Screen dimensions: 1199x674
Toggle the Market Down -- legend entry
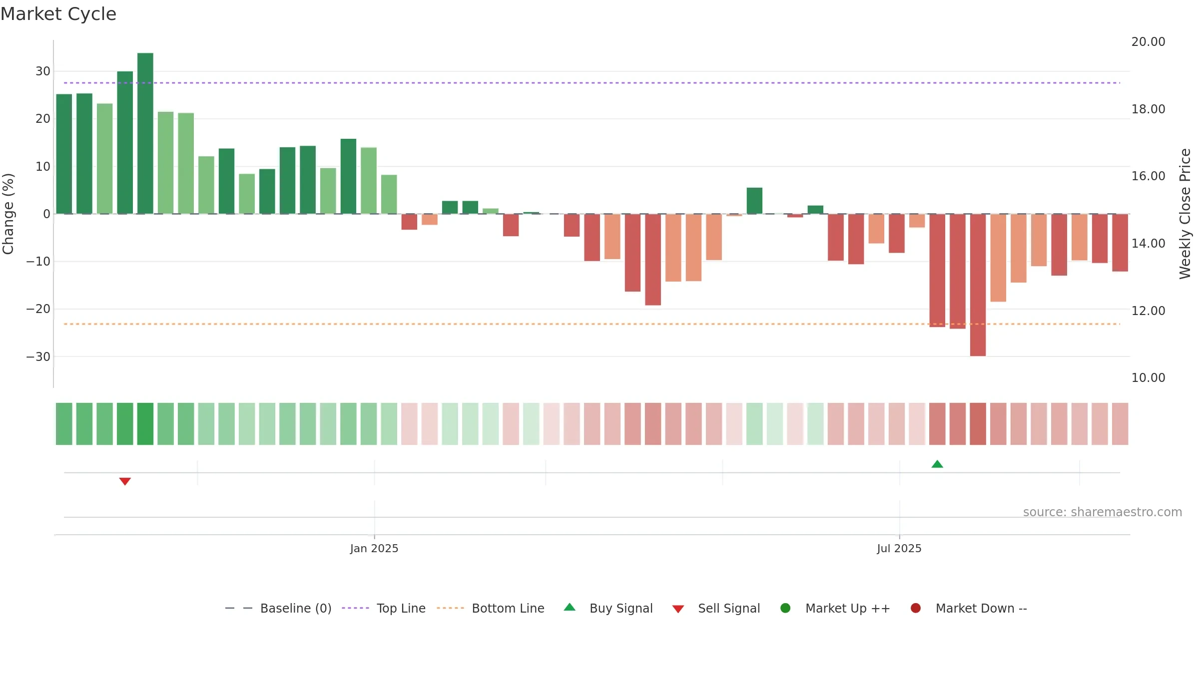969,608
